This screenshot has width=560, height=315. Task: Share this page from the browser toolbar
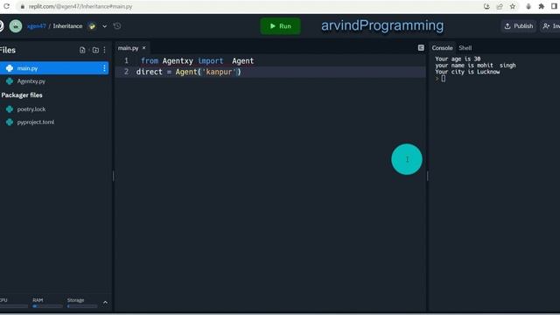(x=500, y=6)
